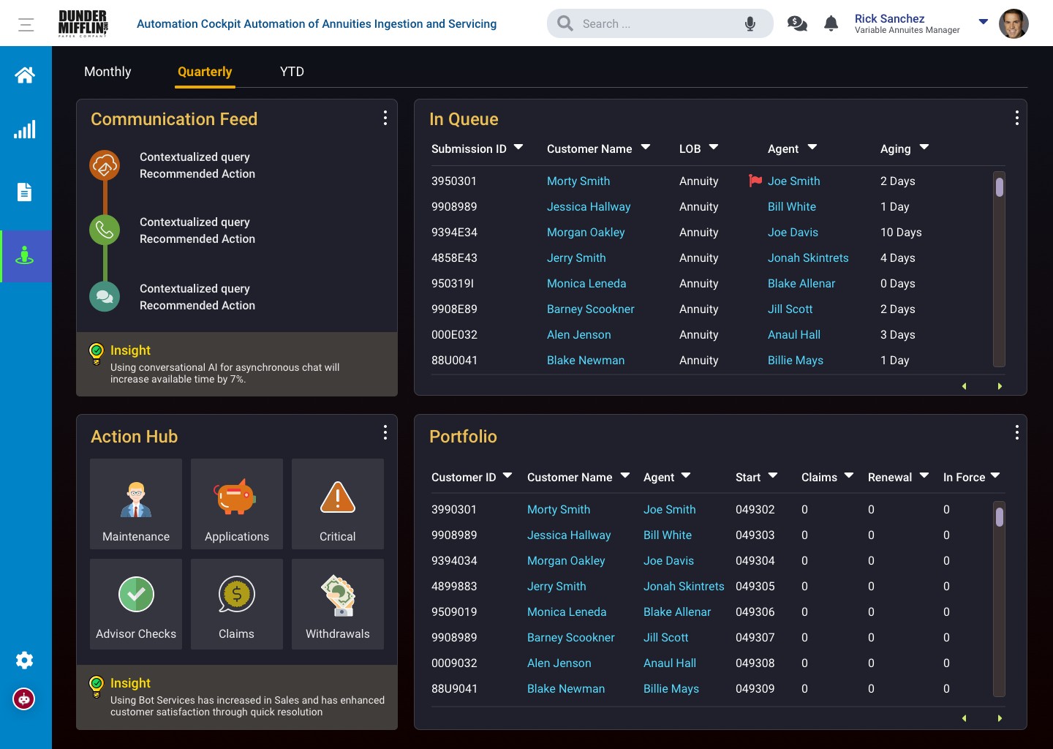Launch the bot assistant sidebar icon
This screenshot has width=1053, height=749.
pos(24,699)
